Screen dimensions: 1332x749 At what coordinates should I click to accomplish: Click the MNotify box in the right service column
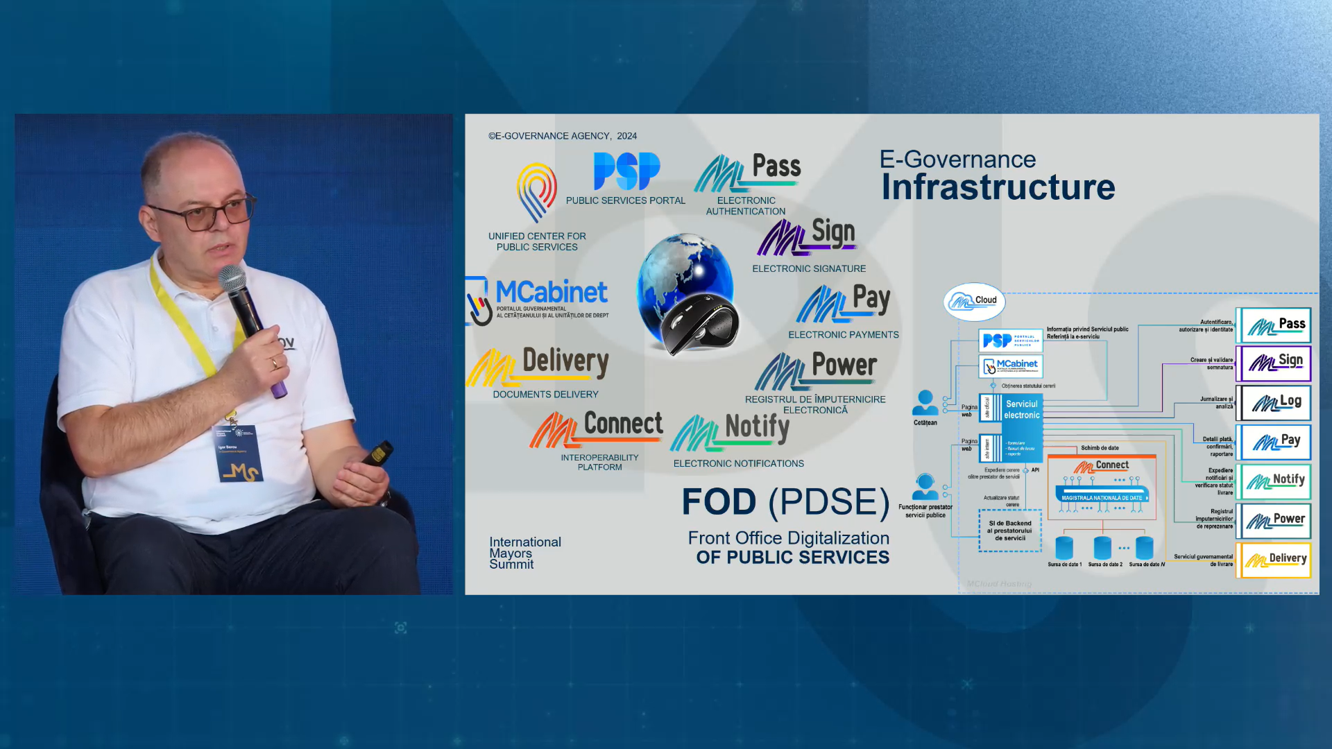coord(1274,481)
